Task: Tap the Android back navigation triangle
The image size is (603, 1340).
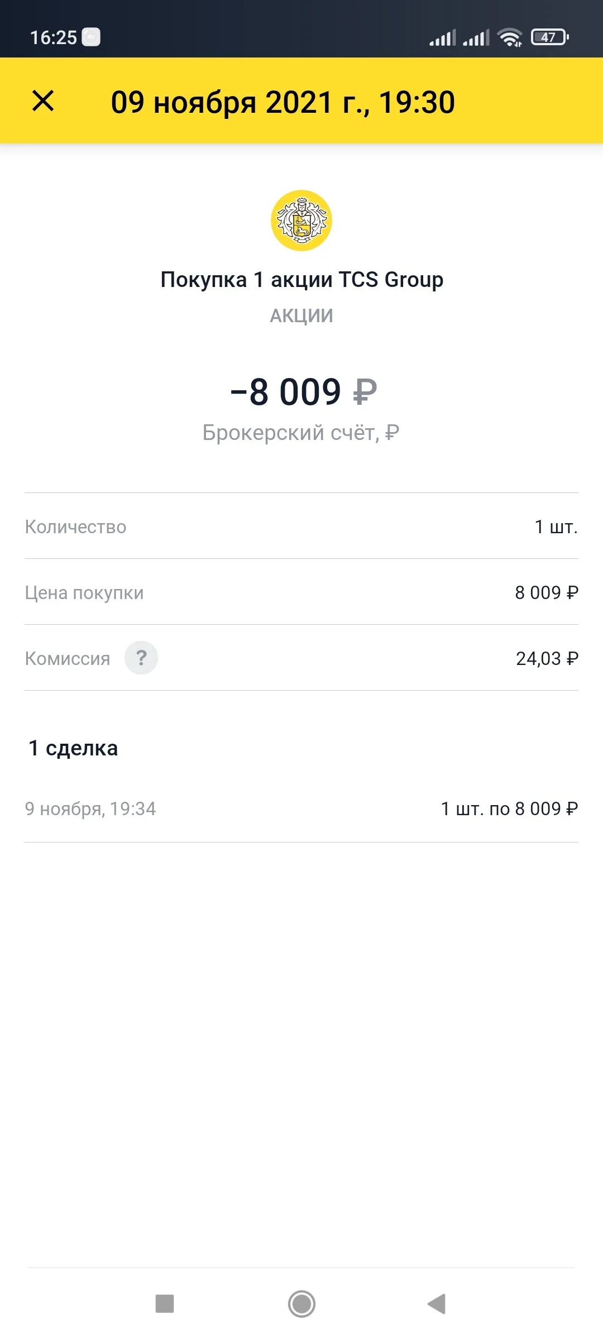Action: [437, 1304]
